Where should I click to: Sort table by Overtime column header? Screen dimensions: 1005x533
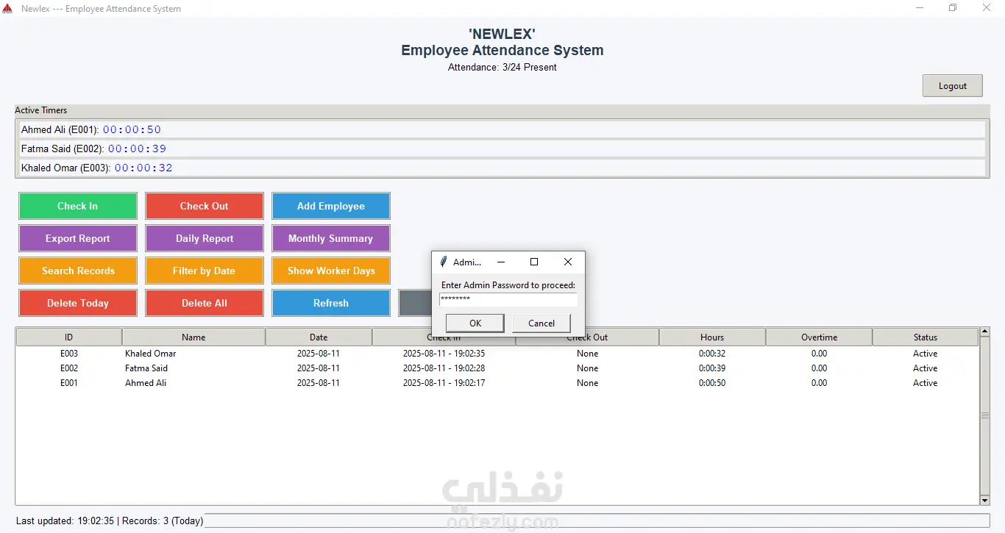[820, 337]
